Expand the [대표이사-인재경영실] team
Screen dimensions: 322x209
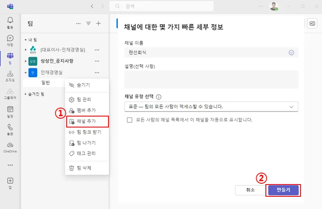point(25,50)
